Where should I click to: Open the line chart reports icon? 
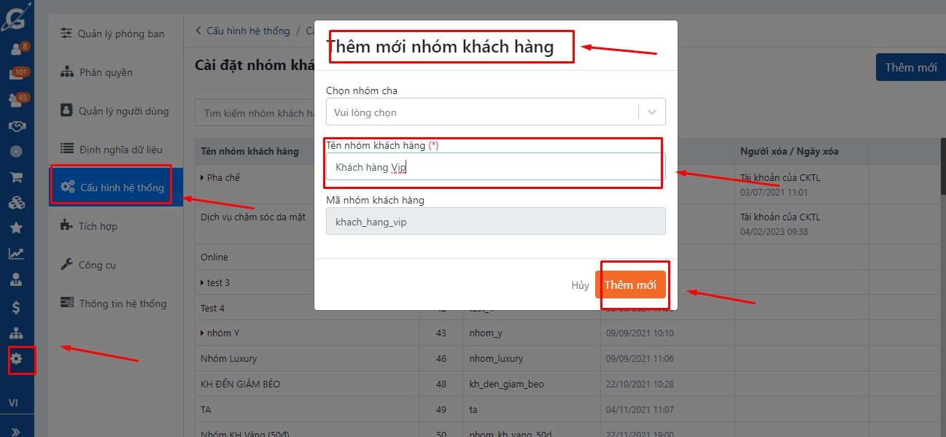[16, 254]
